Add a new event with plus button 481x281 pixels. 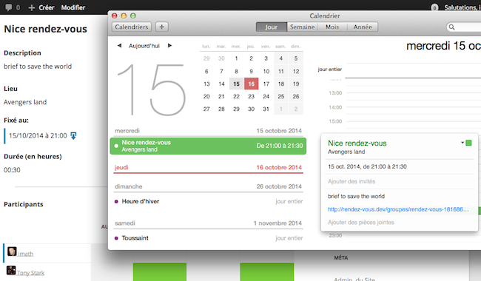tap(161, 27)
